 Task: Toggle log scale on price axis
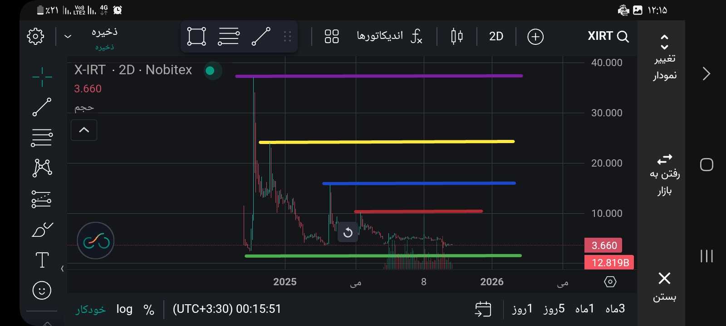click(124, 309)
